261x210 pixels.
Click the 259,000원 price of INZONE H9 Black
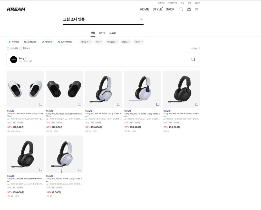tap(174, 127)
